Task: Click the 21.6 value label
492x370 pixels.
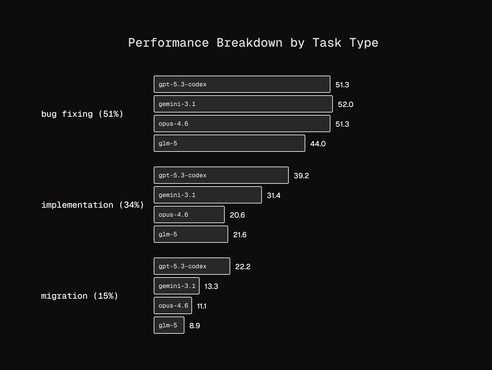Action: (x=240, y=235)
